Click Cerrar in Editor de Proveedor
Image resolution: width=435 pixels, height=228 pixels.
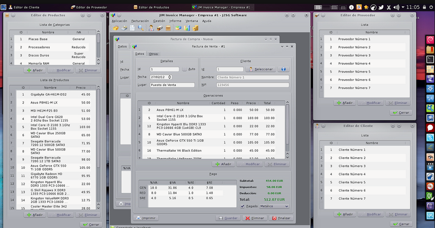pyautogui.click(x=401, y=113)
